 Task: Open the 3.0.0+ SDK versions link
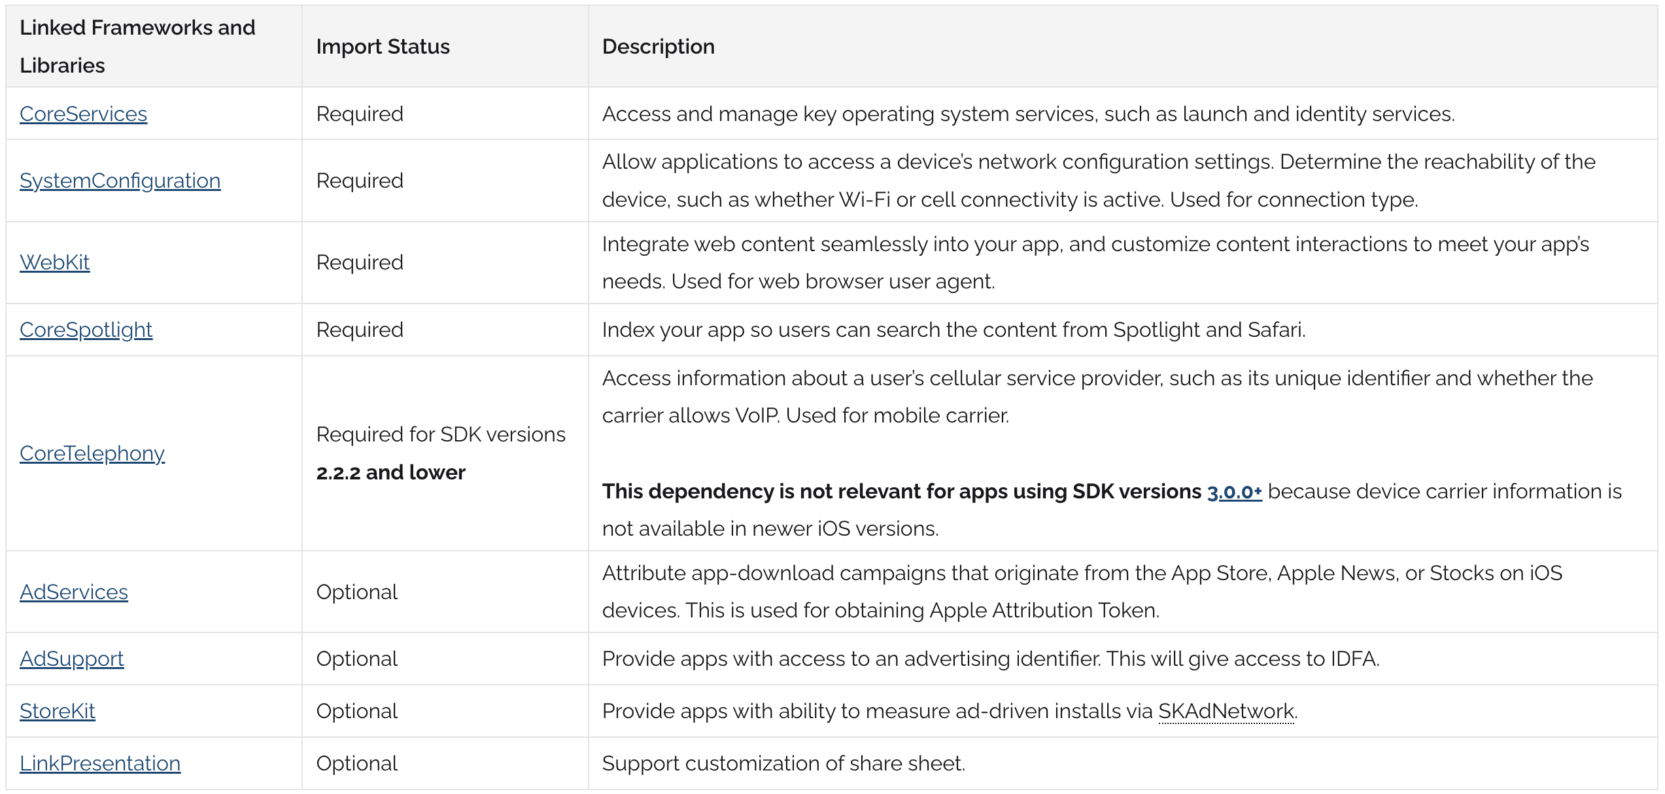[x=1234, y=492]
